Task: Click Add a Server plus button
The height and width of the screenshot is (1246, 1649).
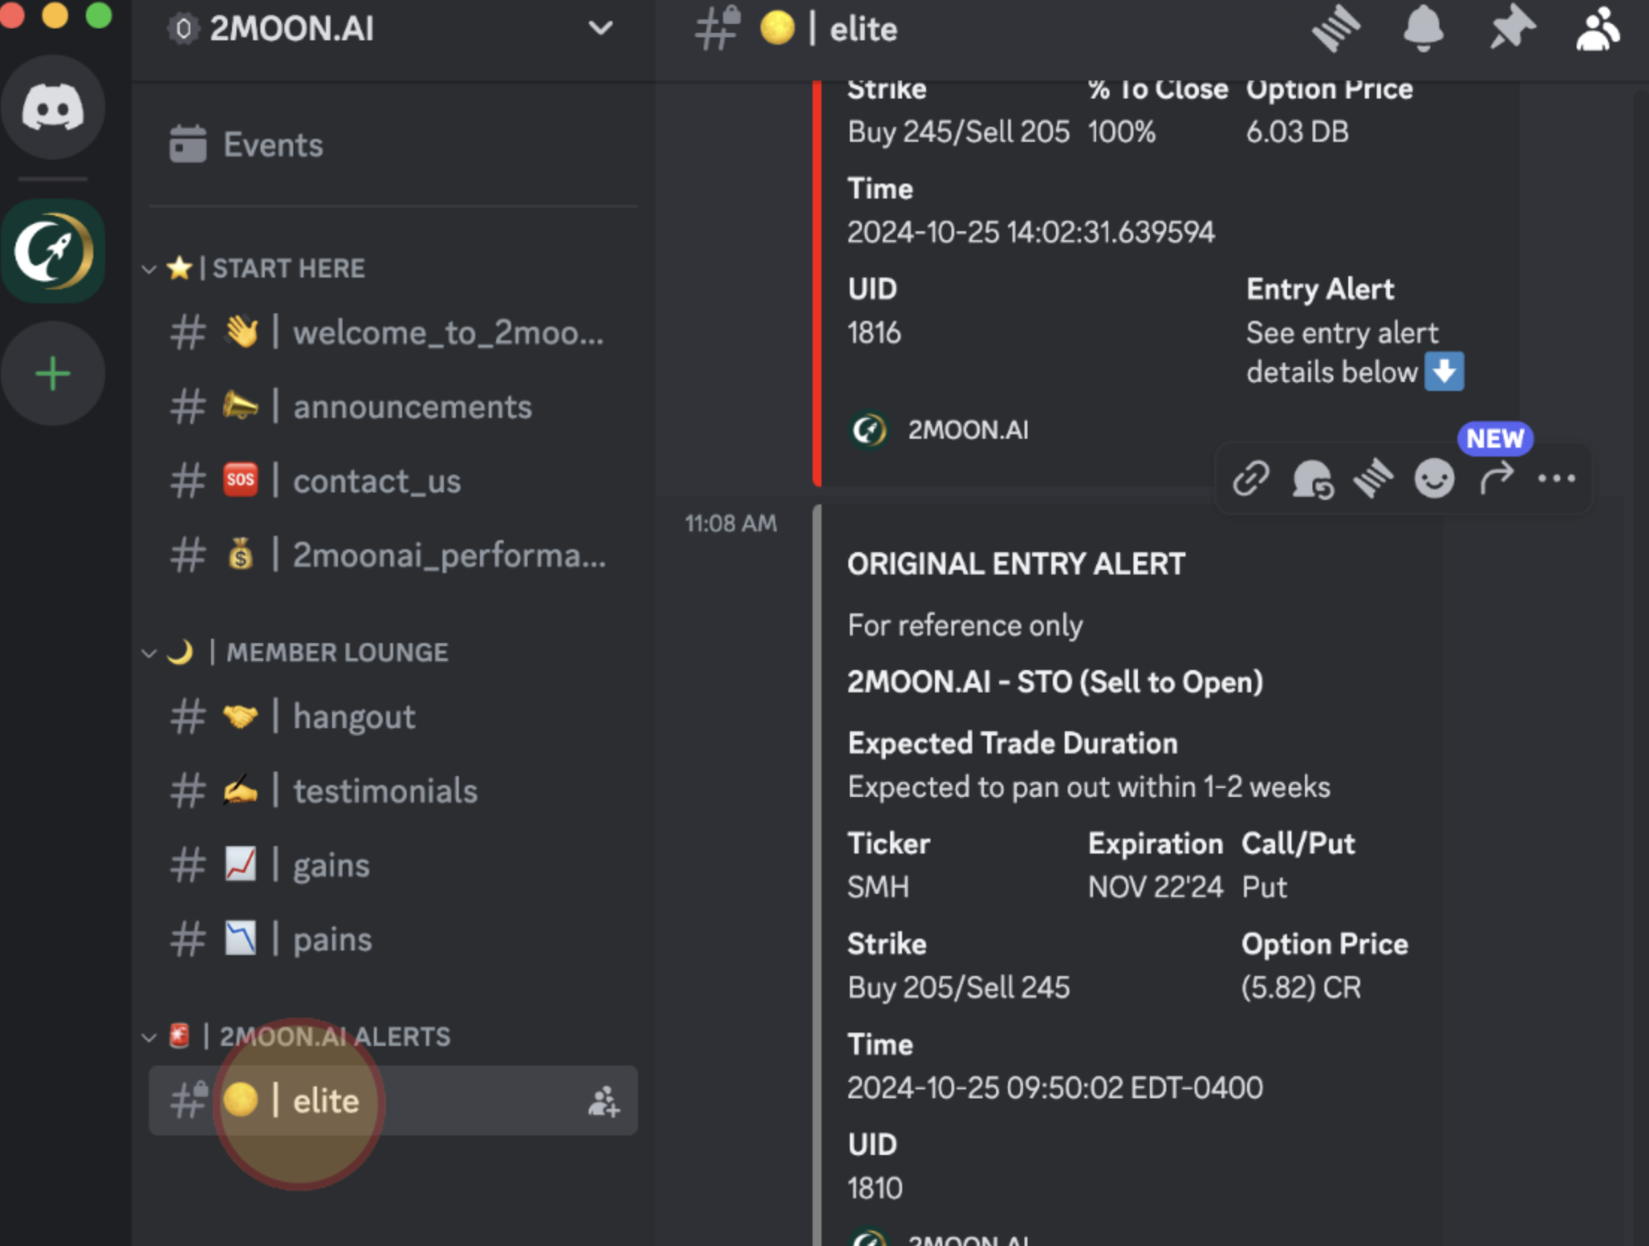Action: tap(52, 373)
